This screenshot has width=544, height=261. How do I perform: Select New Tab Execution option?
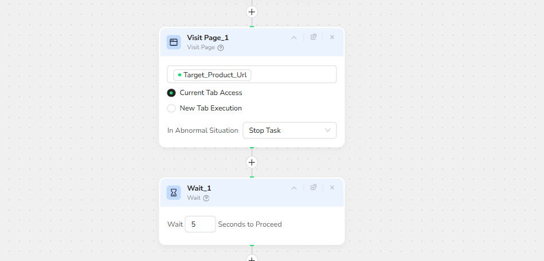click(x=171, y=108)
